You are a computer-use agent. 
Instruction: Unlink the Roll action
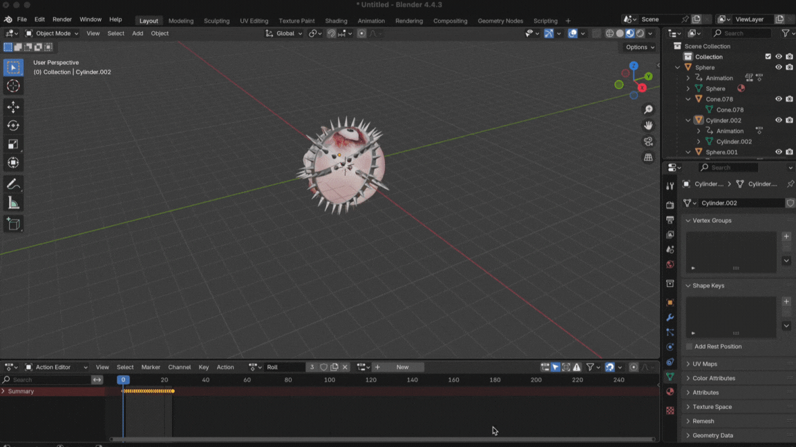coord(345,367)
